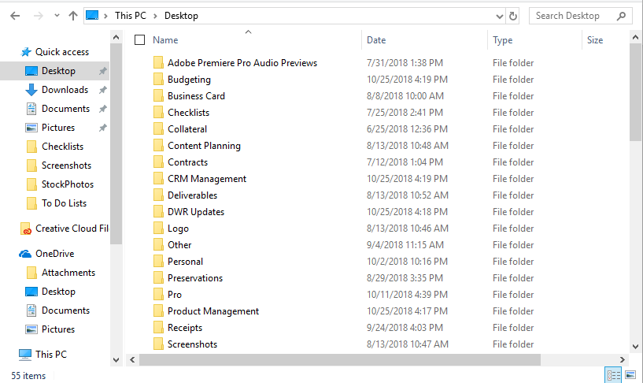Click the Collateral folder icon
Image resolution: width=643 pixels, height=383 pixels.
pyautogui.click(x=158, y=128)
